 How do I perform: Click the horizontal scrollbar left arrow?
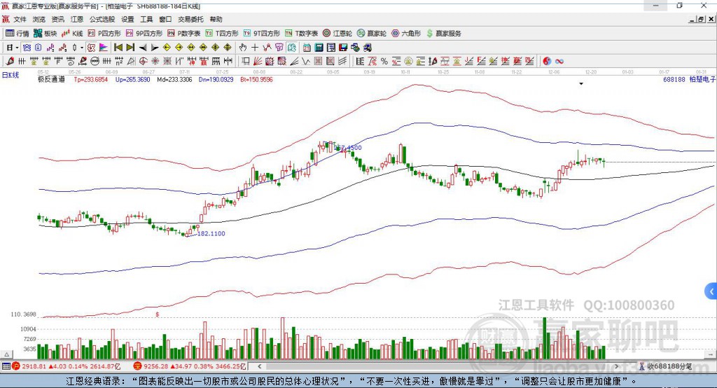point(260,366)
